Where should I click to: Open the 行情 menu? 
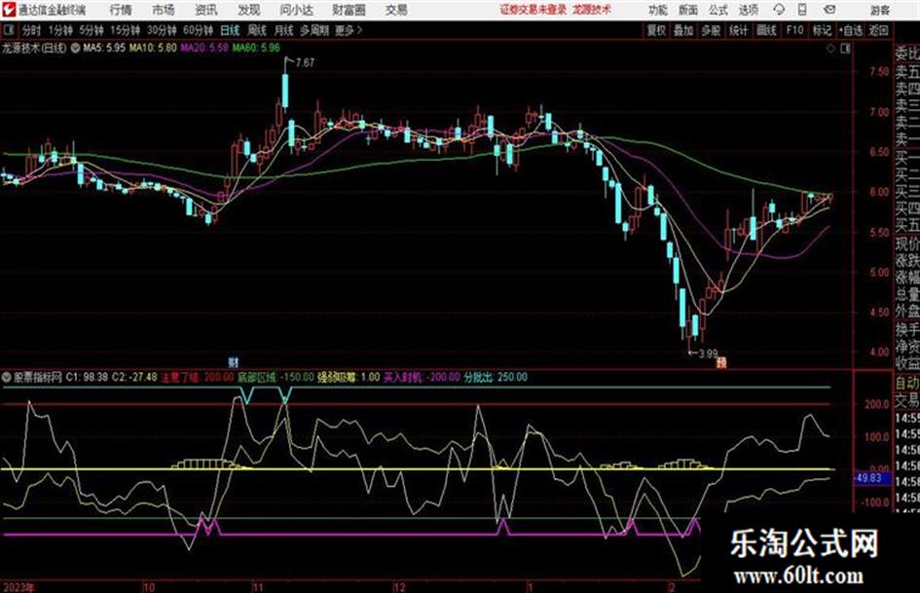[x=121, y=10]
